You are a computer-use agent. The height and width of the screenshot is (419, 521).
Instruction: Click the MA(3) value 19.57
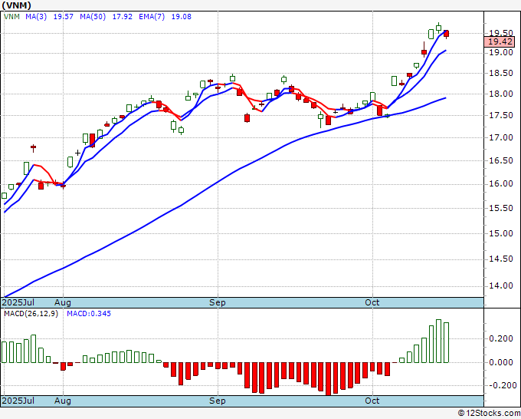(64, 17)
